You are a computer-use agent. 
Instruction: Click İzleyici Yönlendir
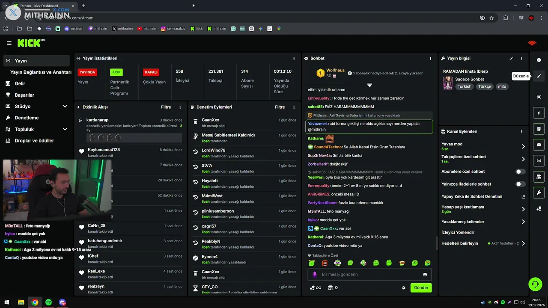tap(458, 233)
